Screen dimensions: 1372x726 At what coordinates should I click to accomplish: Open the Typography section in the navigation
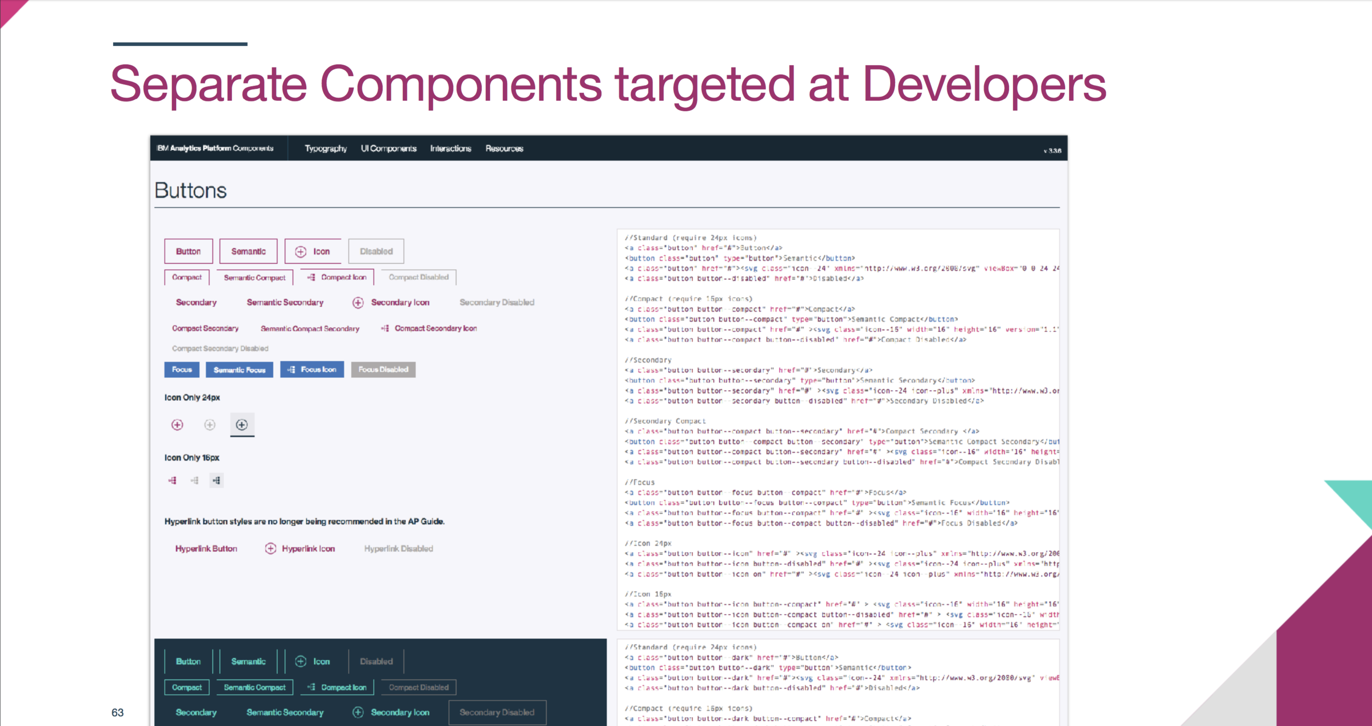coord(326,148)
